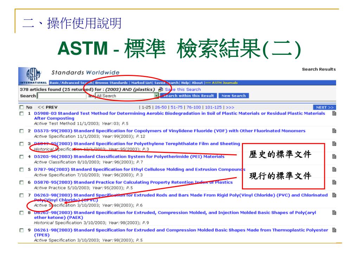Screen dimensions: 360x270
Task: Click the ASTM International logo
Action: tap(33, 76)
